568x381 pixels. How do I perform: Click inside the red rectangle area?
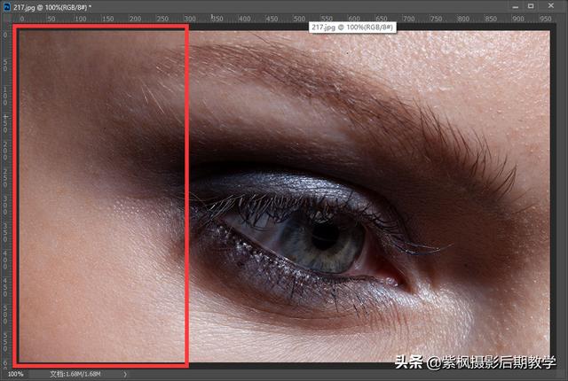[x=98, y=195]
